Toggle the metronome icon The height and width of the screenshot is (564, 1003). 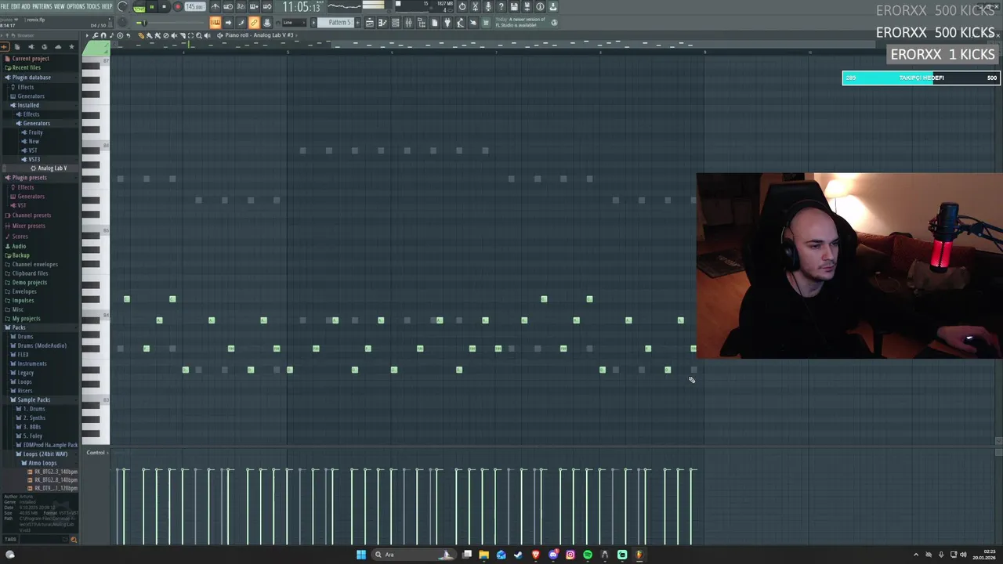(215, 7)
